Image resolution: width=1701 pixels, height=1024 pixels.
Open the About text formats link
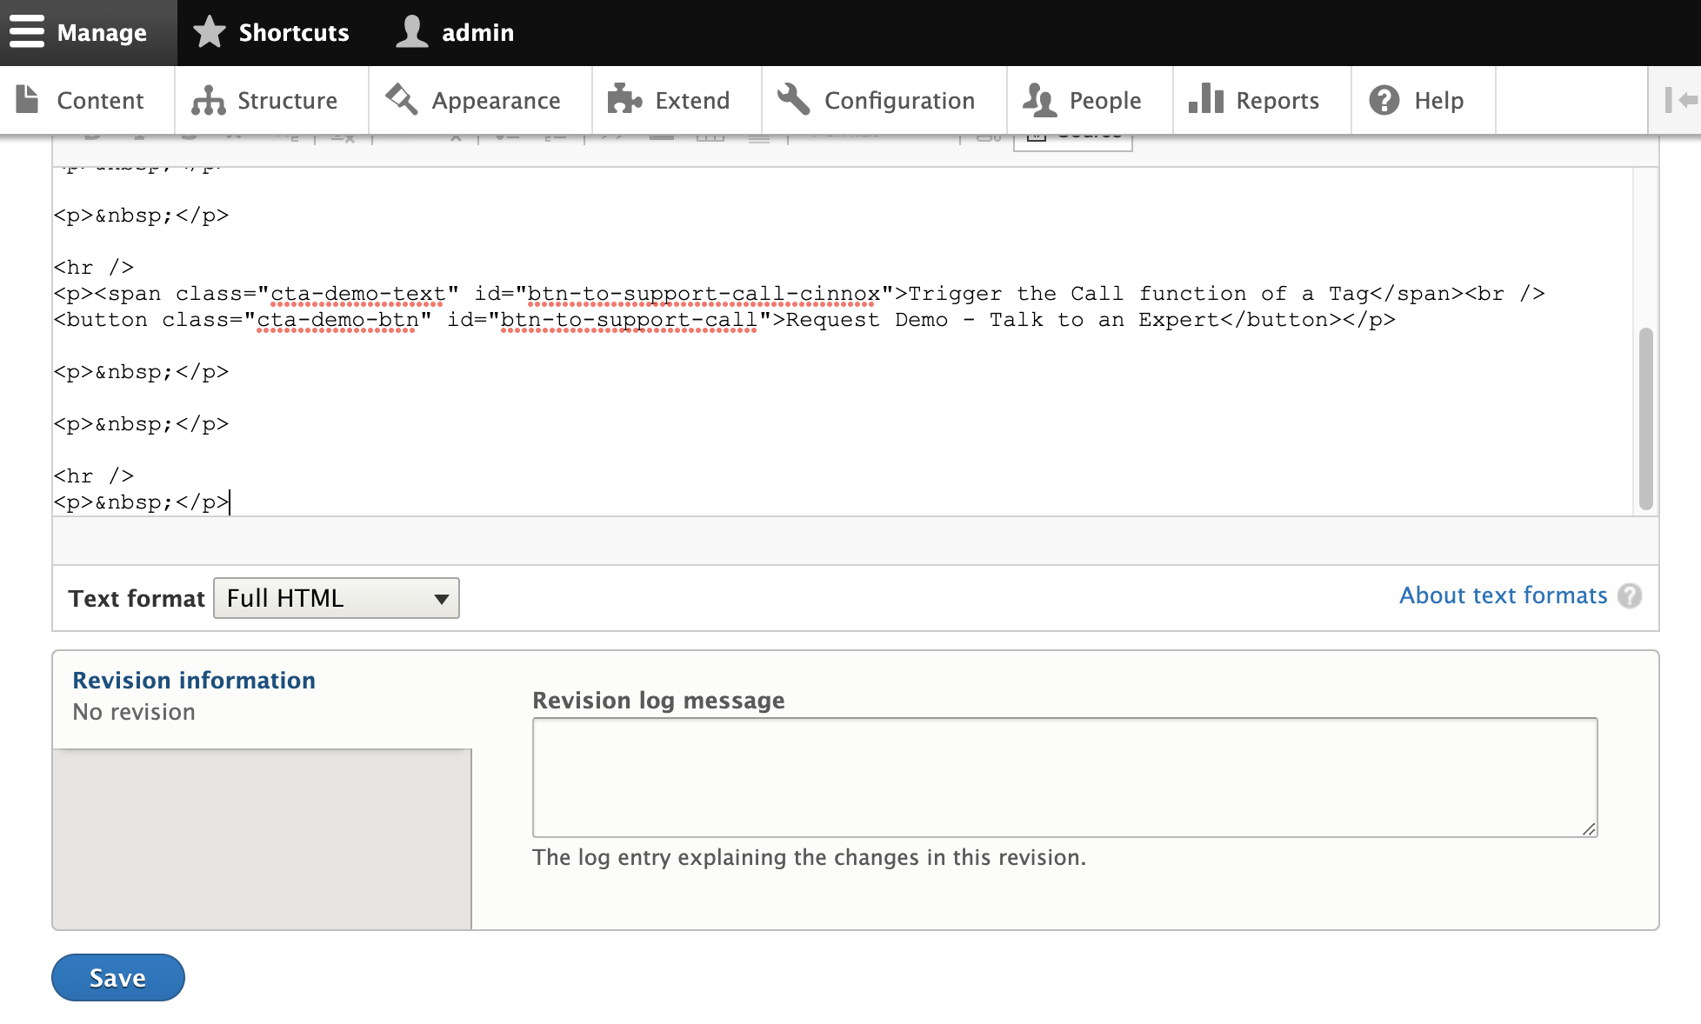(x=1503, y=595)
